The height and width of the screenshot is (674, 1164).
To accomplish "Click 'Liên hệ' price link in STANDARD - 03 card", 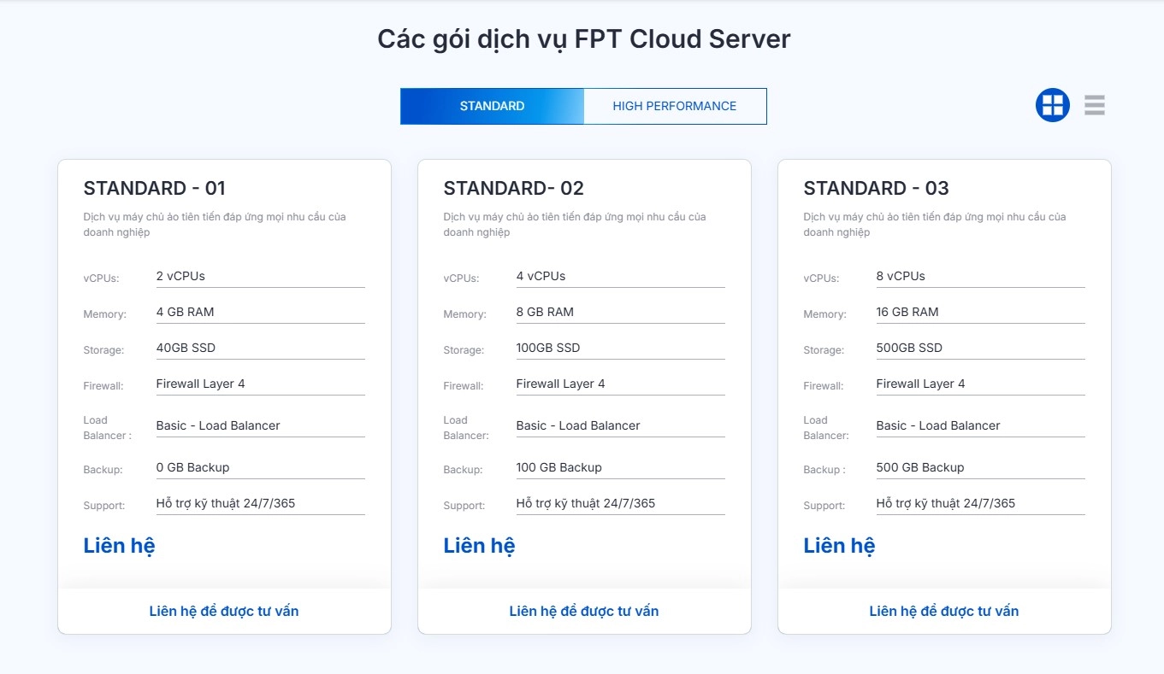I will (839, 546).
